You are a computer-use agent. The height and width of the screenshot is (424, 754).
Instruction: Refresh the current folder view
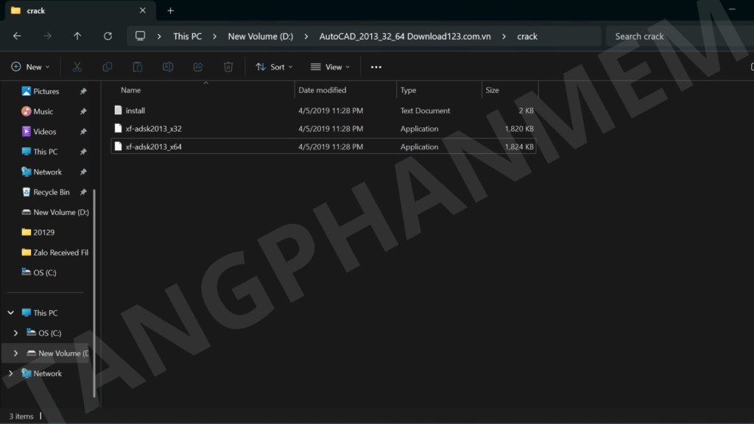pyautogui.click(x=108, y=36)
